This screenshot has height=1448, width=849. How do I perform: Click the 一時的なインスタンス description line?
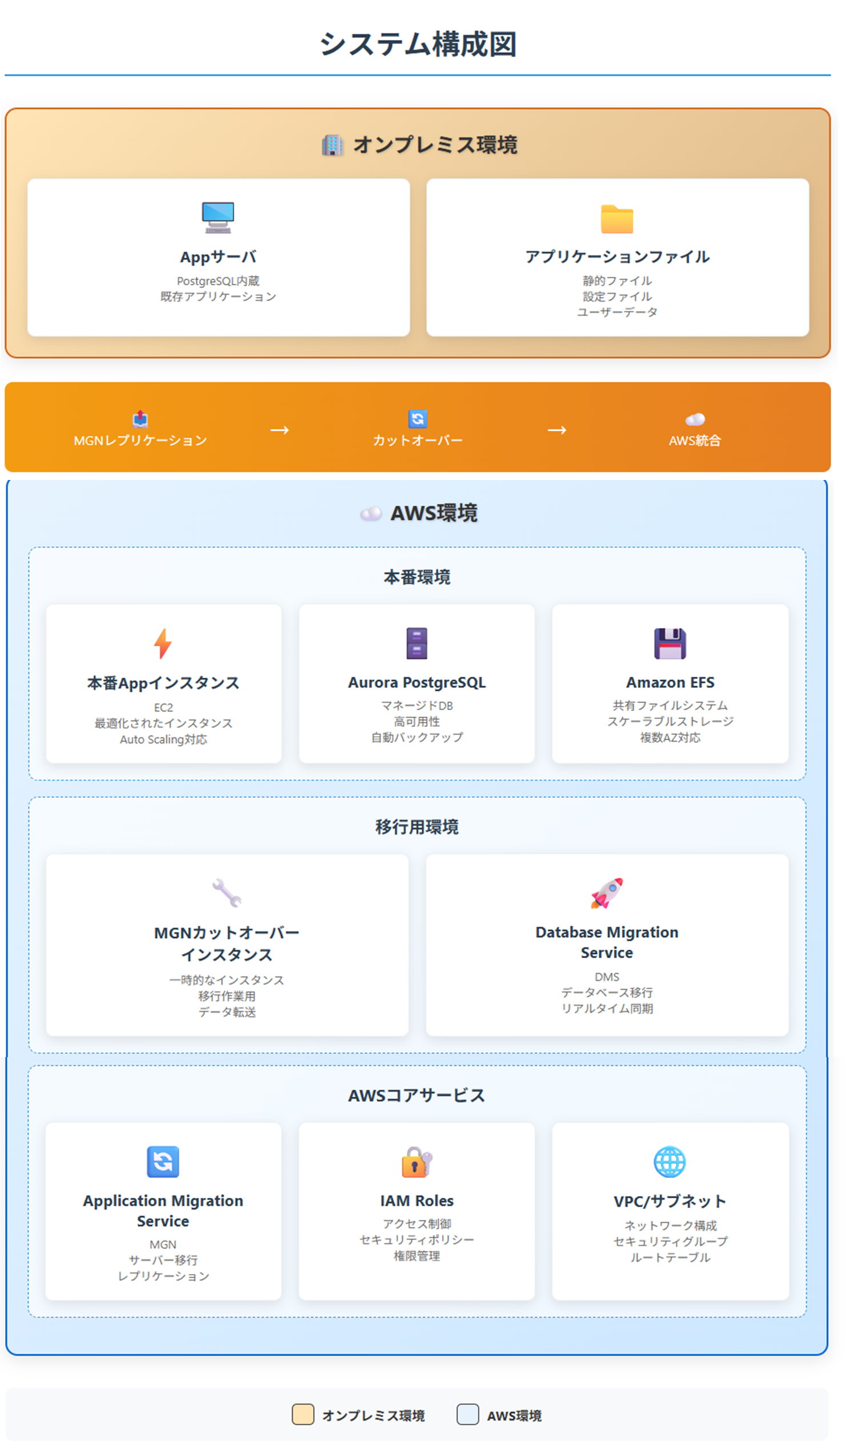pos(227,981)
